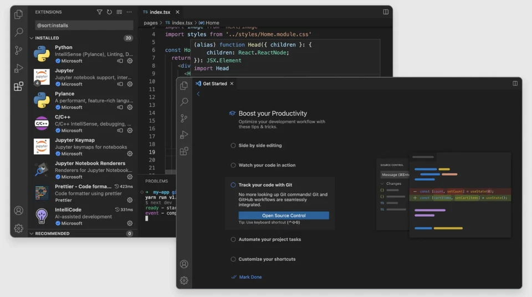The image size is (532, 297).
Task: Open Extensions panel more actions menu
Action: (x=129, y=12)
